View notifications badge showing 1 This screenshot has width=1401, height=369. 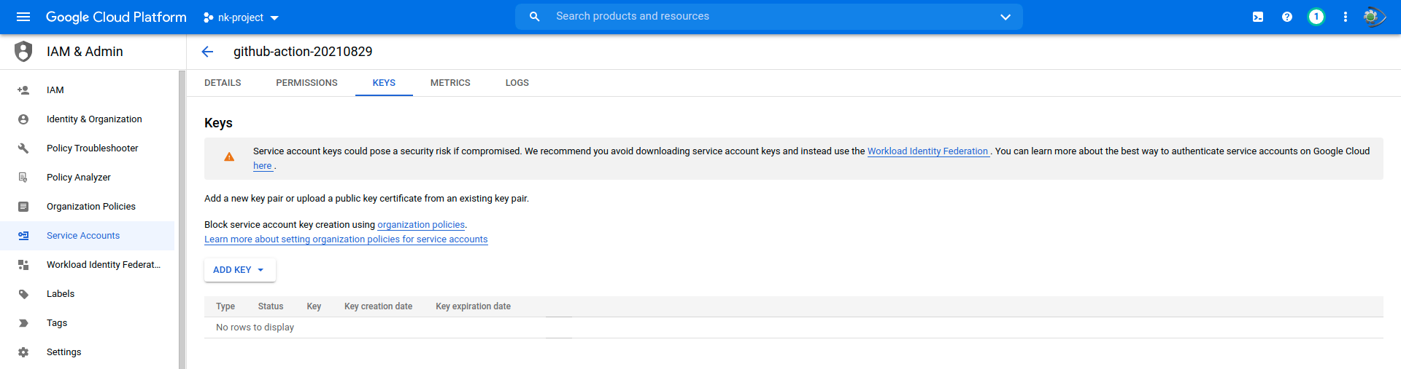click(x=1316, y=17)
